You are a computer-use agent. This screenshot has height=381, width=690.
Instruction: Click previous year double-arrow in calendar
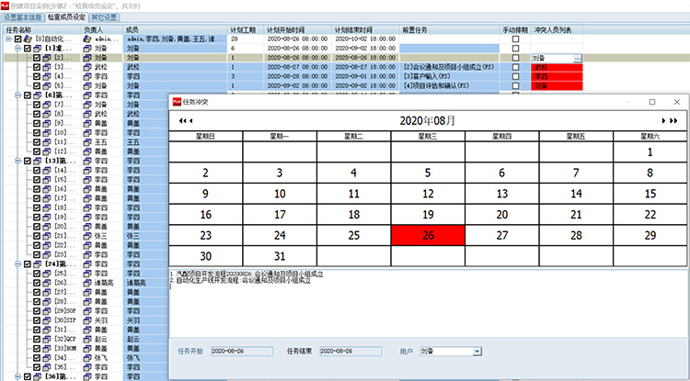181,120
